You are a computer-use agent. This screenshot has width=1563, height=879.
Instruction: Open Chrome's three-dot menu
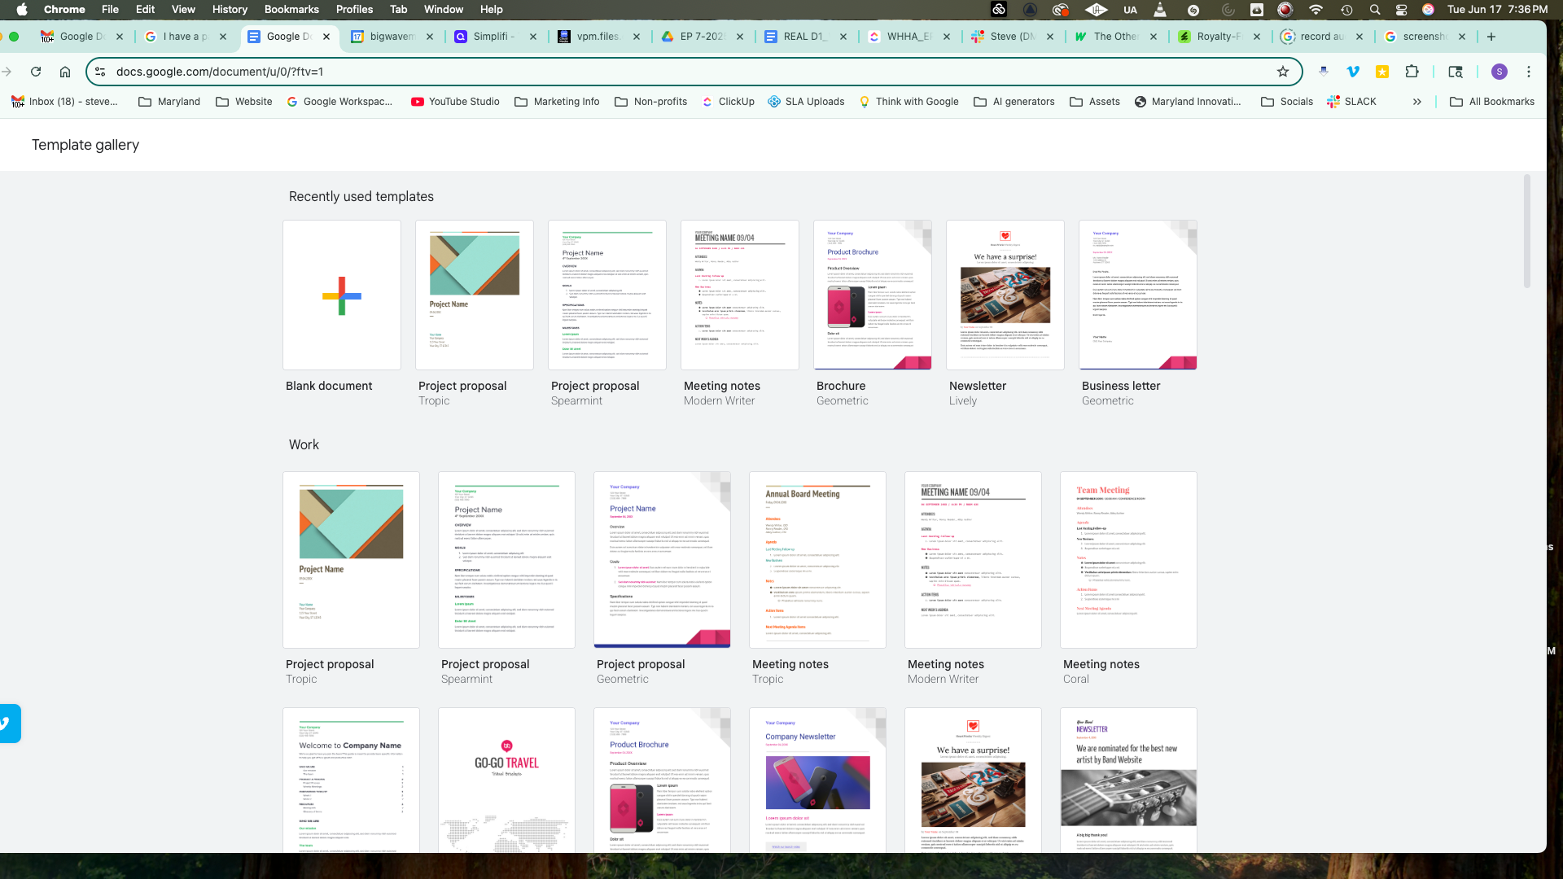click(1529, 72)
